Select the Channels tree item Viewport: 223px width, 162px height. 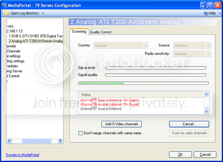tap(14, 51)
